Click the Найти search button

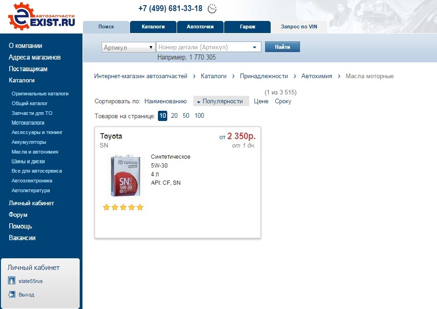[282, 47]
